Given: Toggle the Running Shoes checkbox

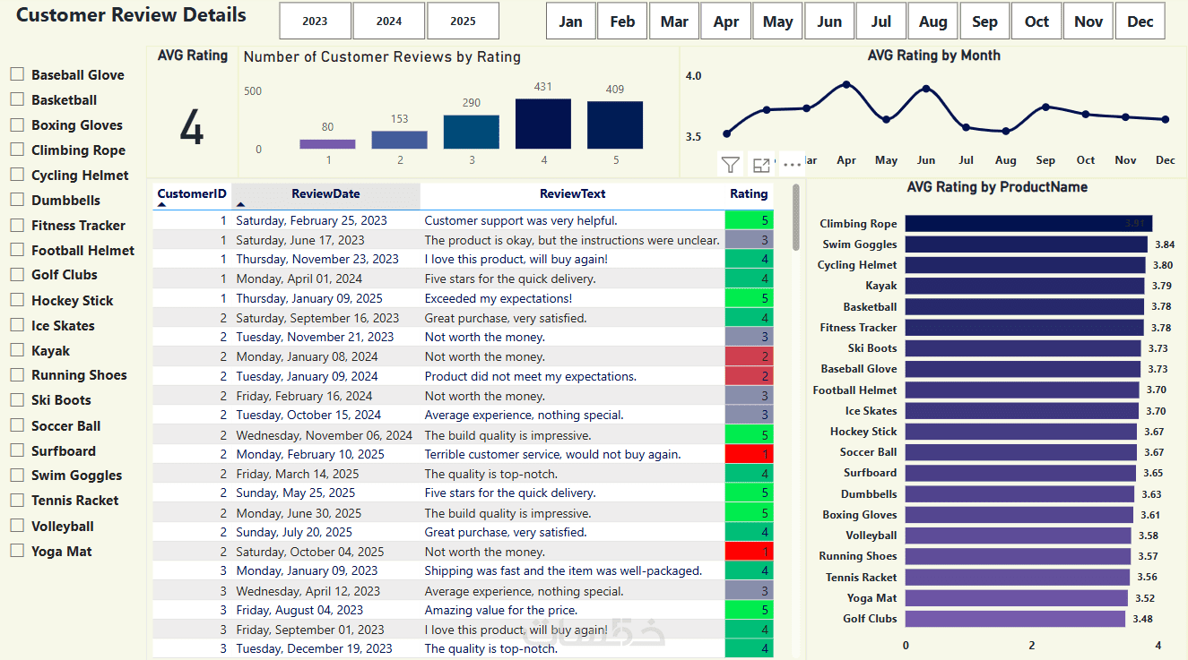Looking at the screenshot, I should [17, 374].
